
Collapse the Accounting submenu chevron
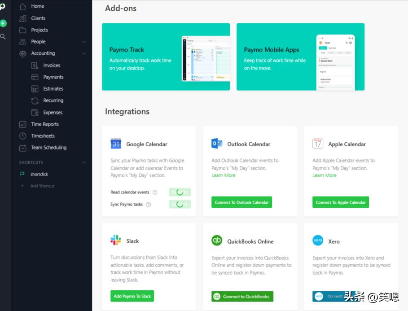84,53
